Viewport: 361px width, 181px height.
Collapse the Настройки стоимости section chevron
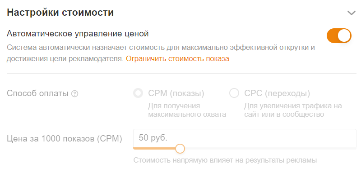click(352, 13)
